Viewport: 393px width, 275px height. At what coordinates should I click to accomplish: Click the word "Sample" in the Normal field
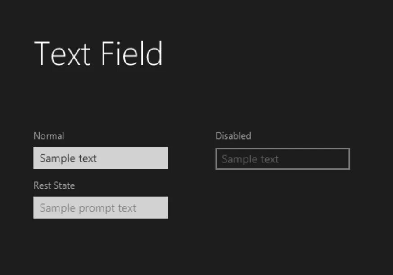click(54, 158)
